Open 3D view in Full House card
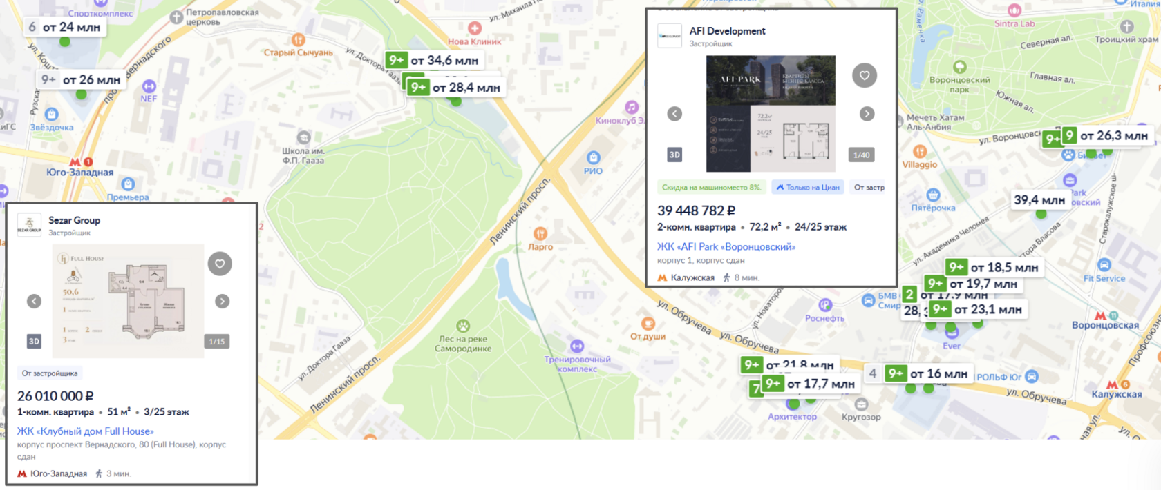This screenshot has width=1161, height=490. [34, 342]
